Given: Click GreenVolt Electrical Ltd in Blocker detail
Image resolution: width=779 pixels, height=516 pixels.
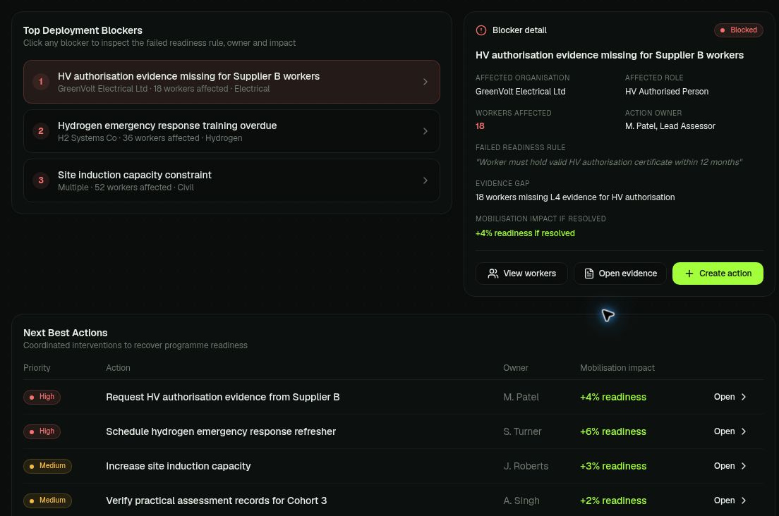Looking at the screenshot, I should 520,92.
